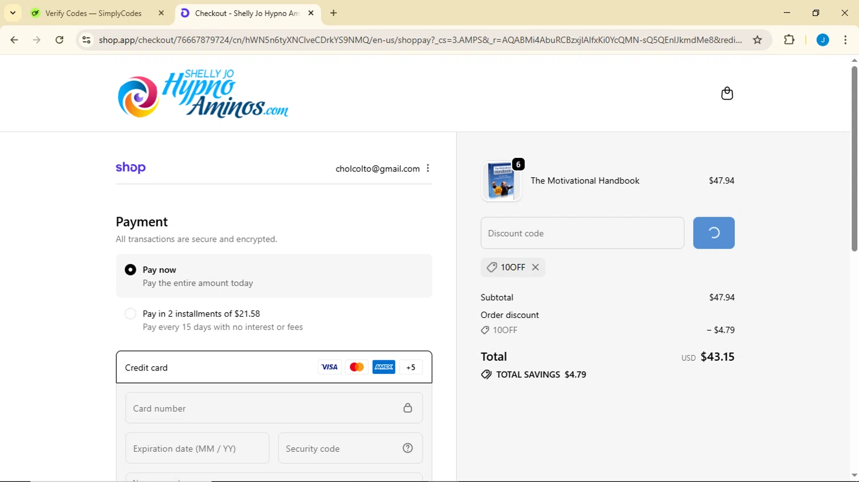Screen dimensions: 859x482
Task: Open Chrome's three-dot menu
Action: [845, 39]
